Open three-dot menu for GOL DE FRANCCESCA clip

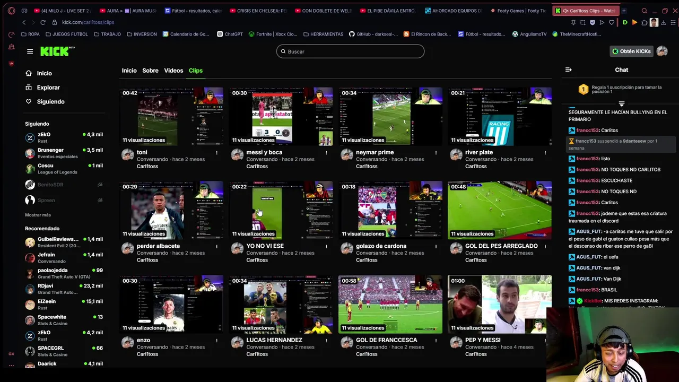click(x=436, y=341)
